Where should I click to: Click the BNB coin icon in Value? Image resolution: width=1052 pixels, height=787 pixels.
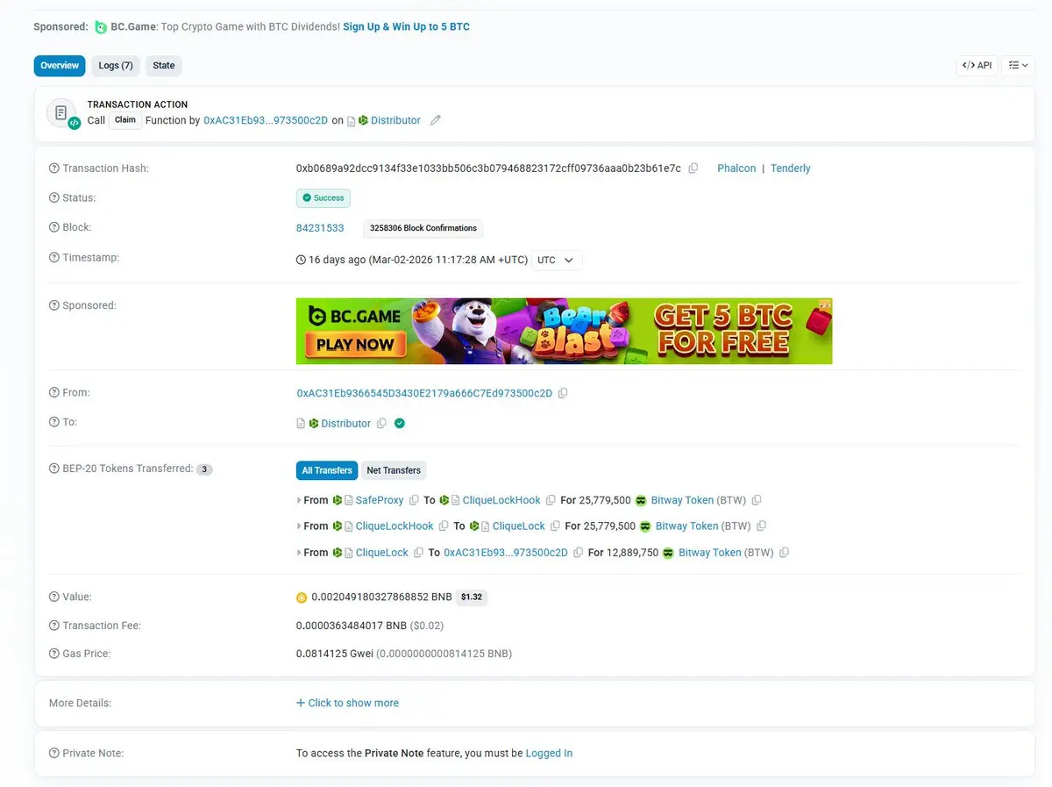click(x=302, y=597)
